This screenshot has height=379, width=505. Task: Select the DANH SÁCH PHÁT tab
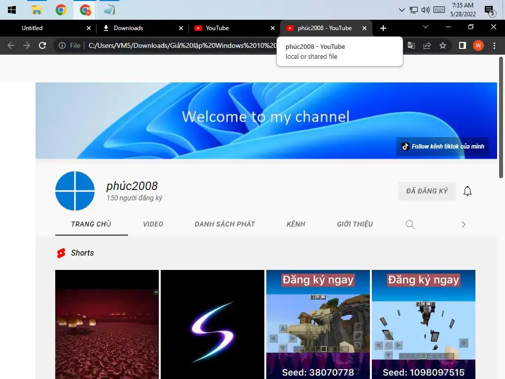pyautogui.click(x=225, y=224)
